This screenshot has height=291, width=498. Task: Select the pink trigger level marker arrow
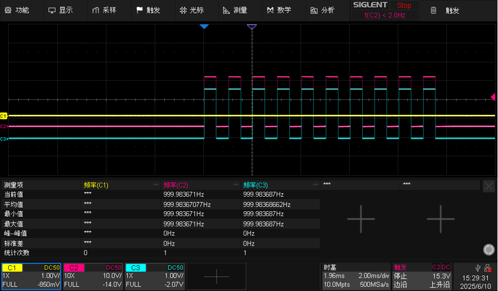[493, 97]
